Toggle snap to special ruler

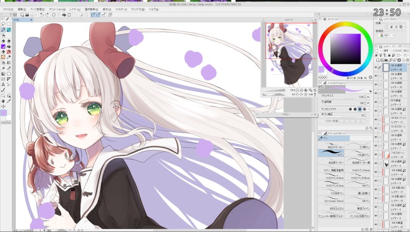point(98,15)
